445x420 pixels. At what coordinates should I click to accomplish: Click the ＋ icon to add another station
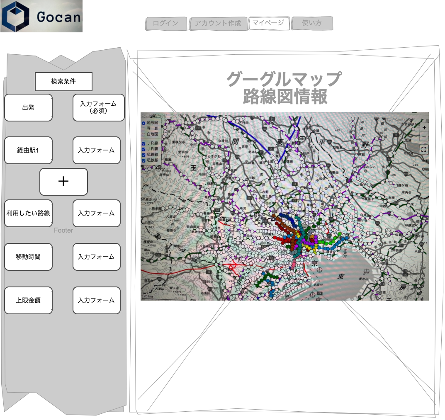coord(63,182)
